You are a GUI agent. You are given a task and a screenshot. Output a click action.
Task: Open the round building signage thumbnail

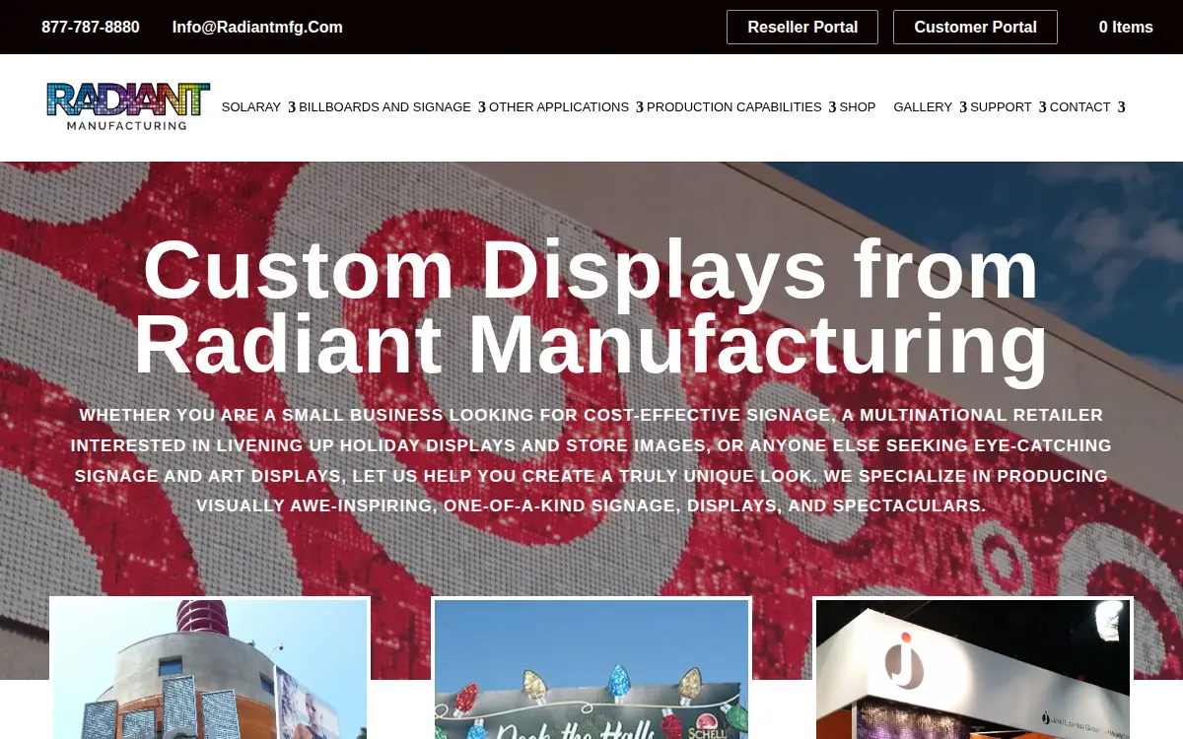coord(210,668)
